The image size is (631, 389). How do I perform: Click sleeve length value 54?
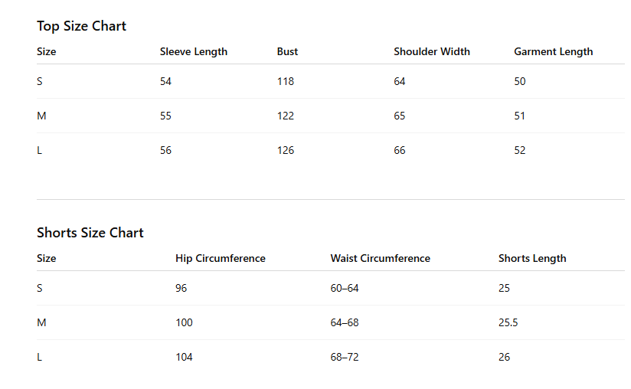(x=166, y=82)
